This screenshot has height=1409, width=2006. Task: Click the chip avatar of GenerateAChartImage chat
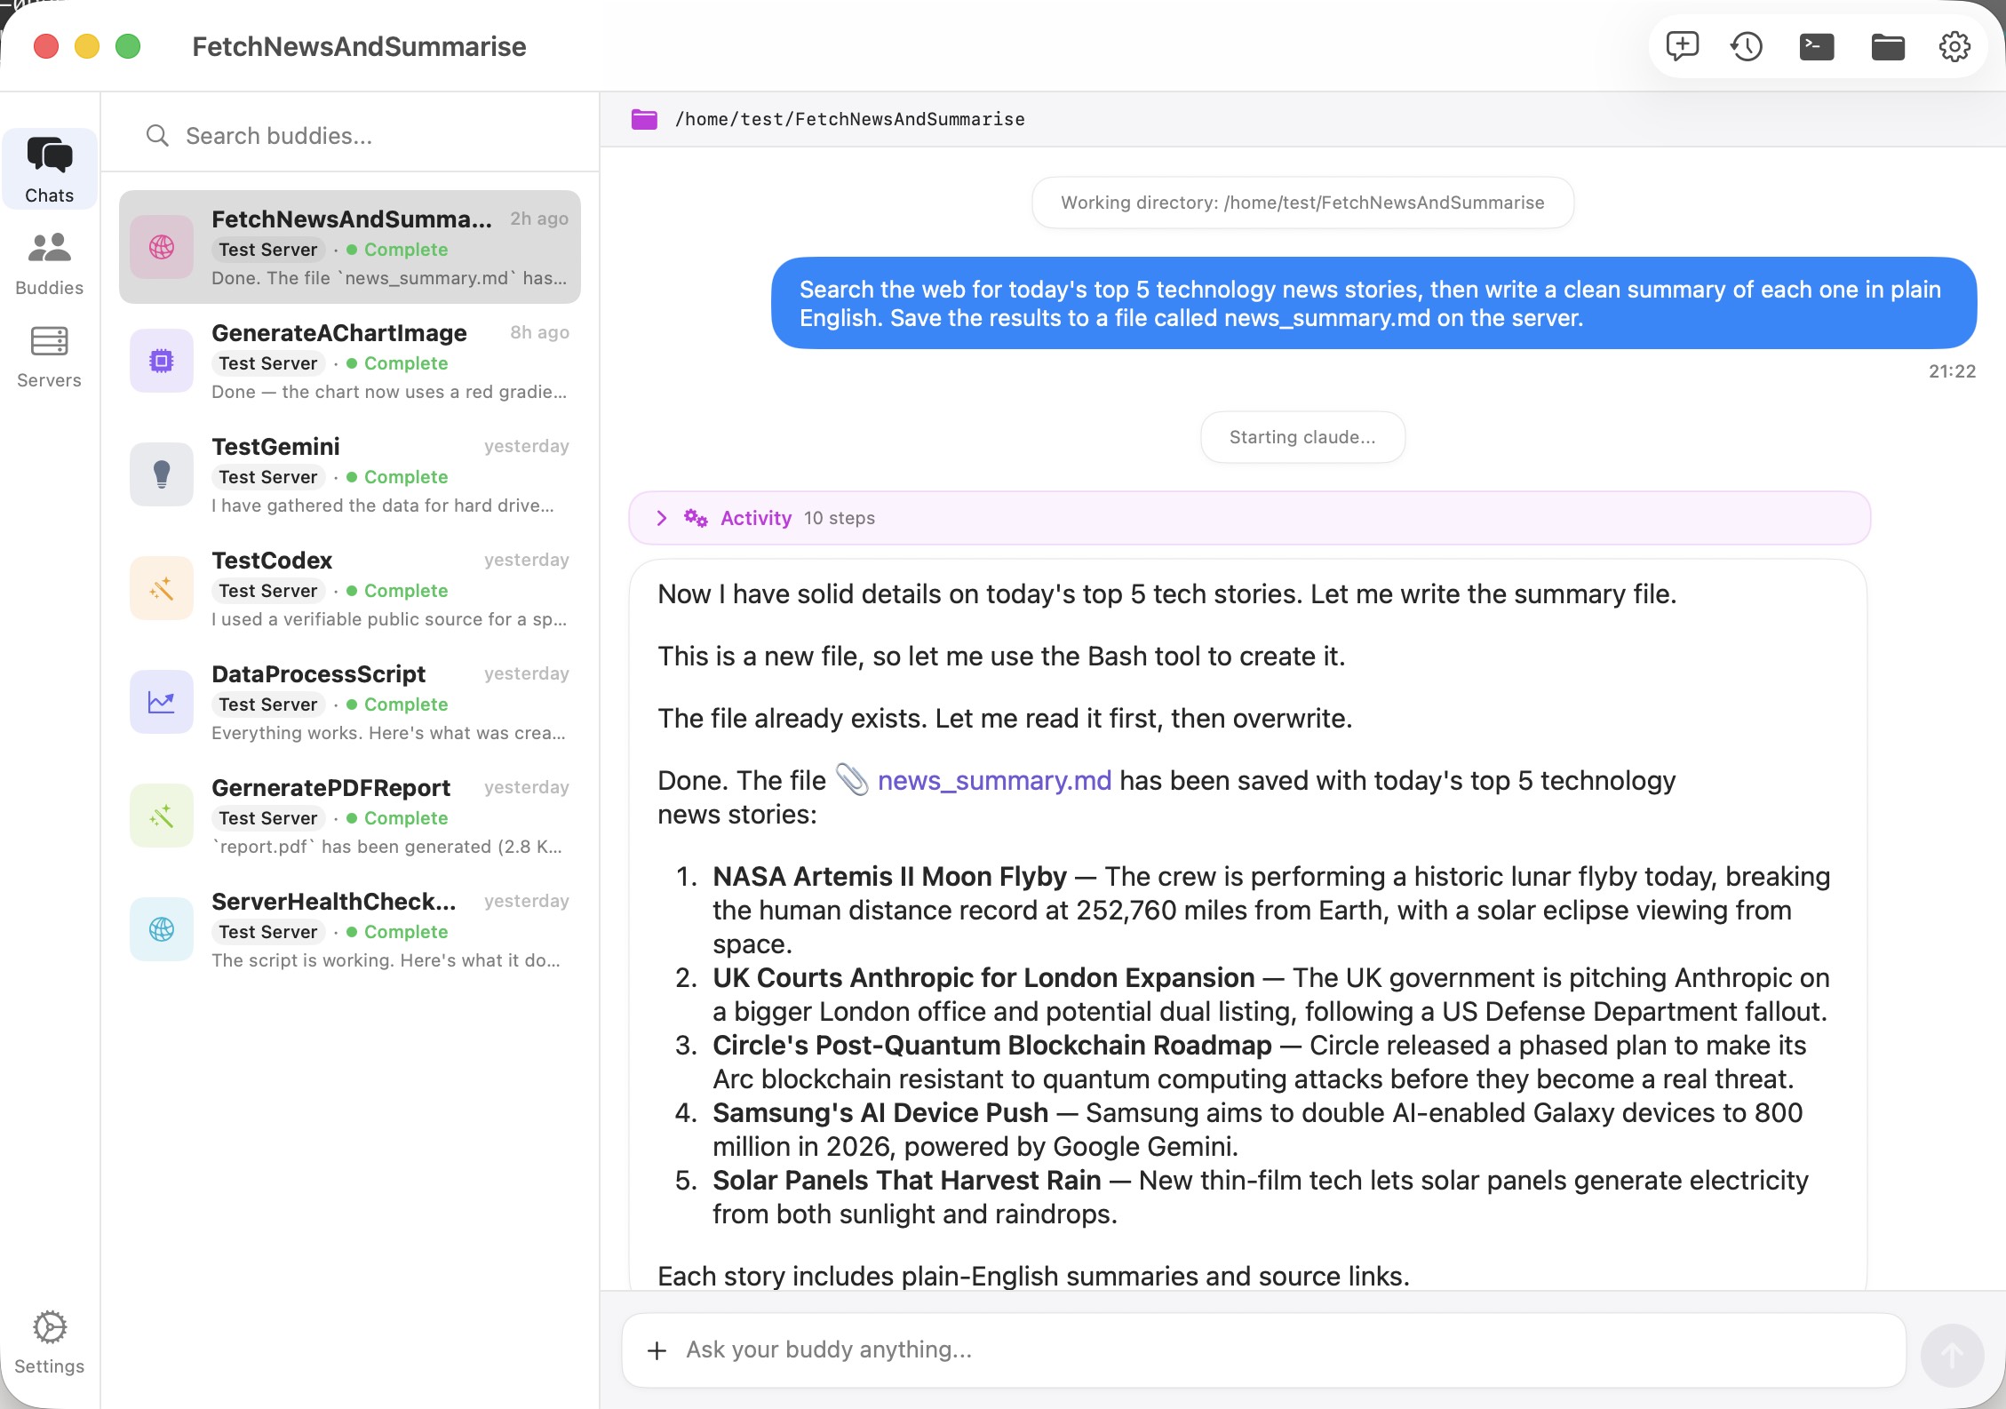click(x=162, y=361)
